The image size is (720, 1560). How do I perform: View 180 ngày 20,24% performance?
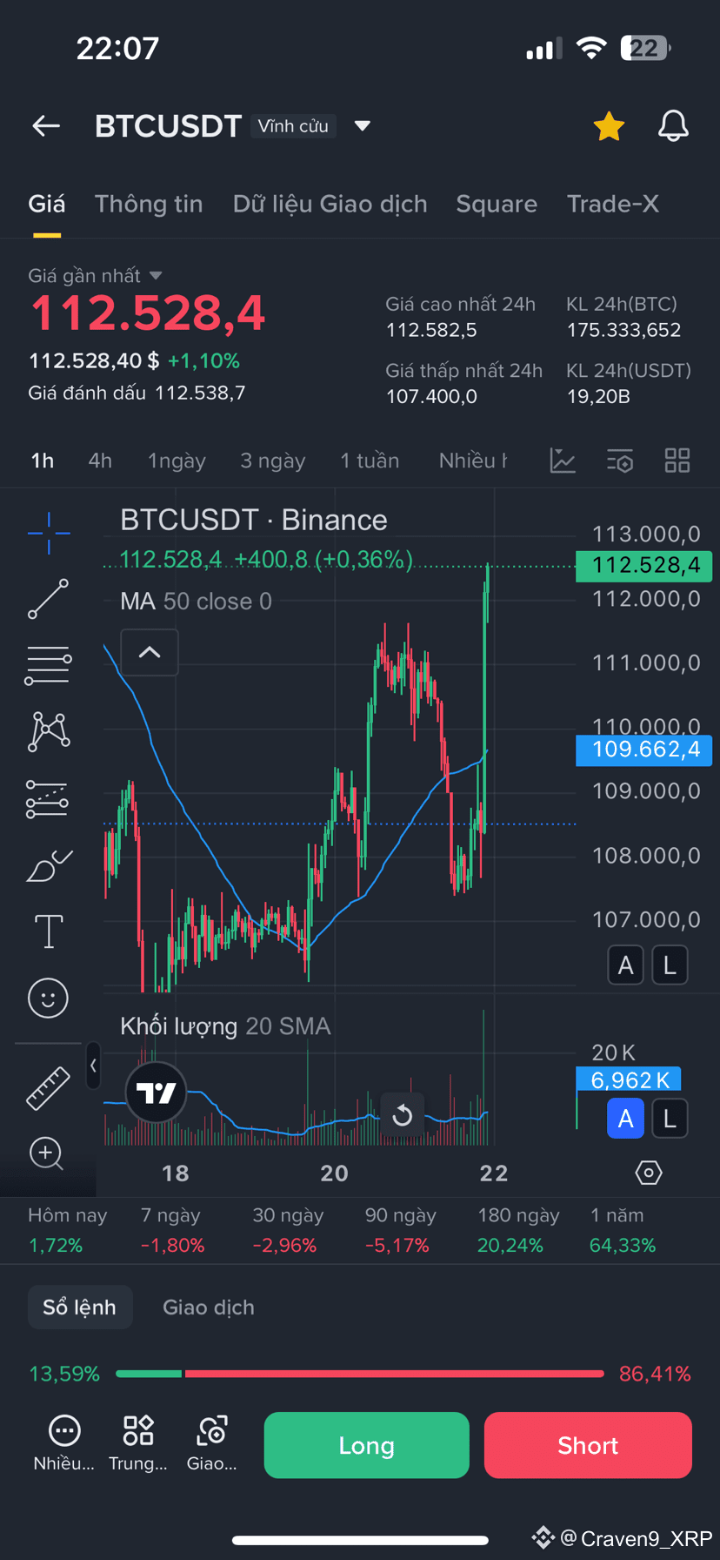(518, 1230)
